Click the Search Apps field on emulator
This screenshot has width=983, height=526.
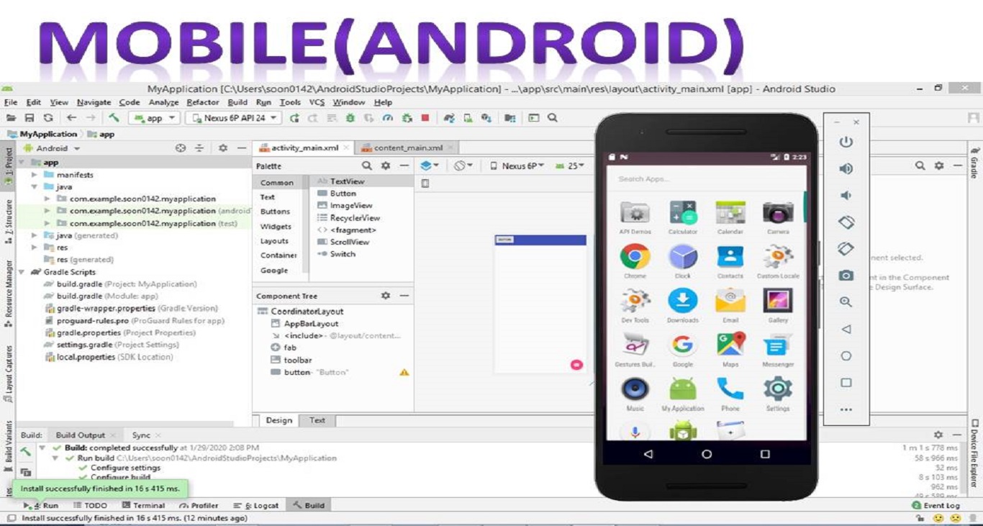705,178
